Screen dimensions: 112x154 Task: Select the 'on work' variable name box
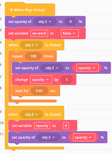[x=39, y=33]
